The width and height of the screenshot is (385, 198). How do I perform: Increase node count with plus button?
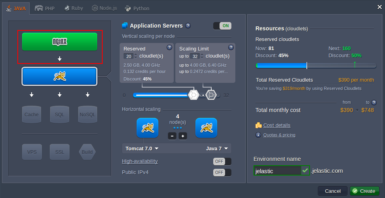[x=183, y=136]
